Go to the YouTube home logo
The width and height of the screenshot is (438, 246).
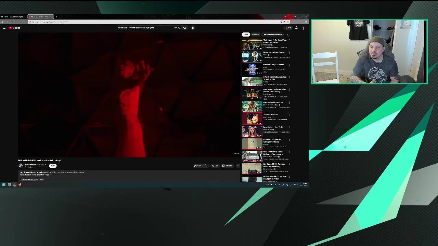point(14,28)
